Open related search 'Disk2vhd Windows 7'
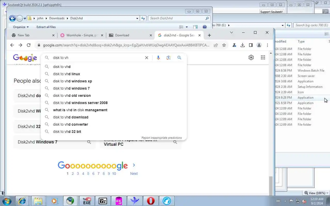 (54, 142)
